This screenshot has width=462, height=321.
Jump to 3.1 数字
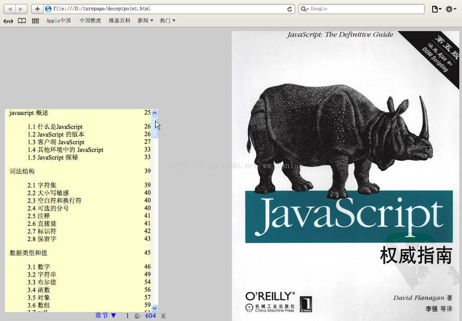(x=39, y=267)
